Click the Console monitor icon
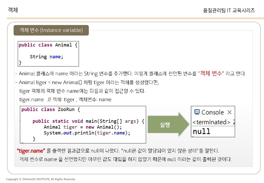 197,112
